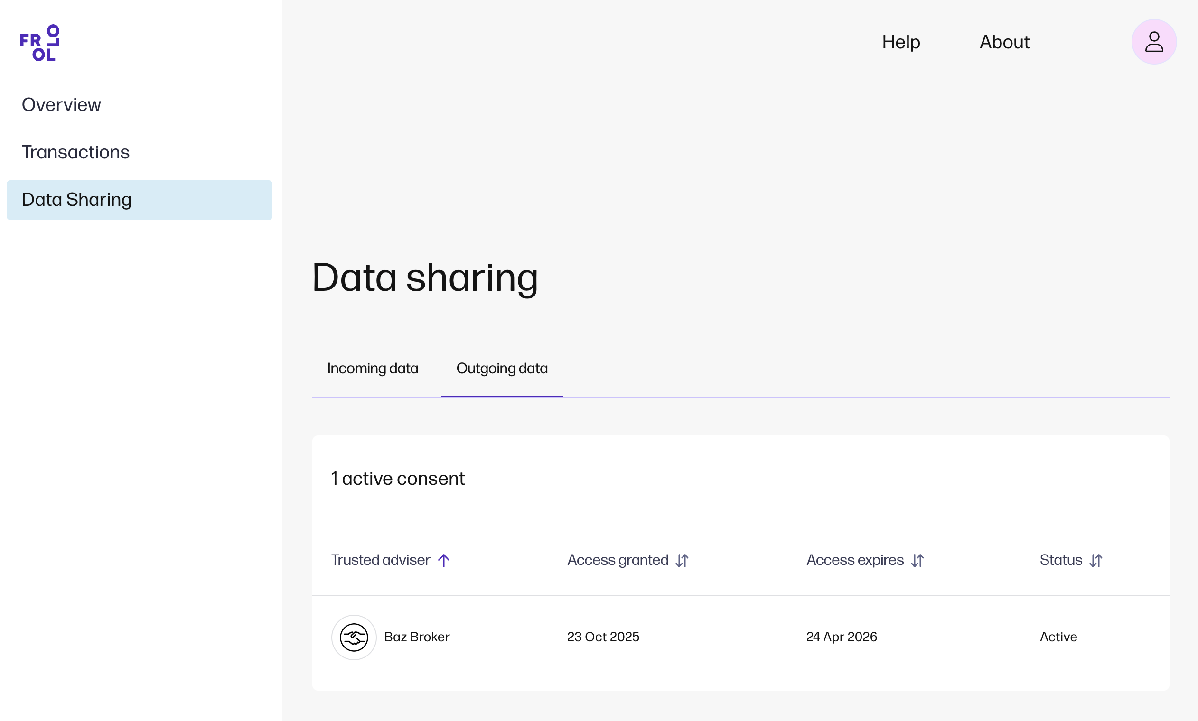Select the Outgoing data tab
Image resolution: width=1198 pixels, height=721 pixels.
[502, 368]
